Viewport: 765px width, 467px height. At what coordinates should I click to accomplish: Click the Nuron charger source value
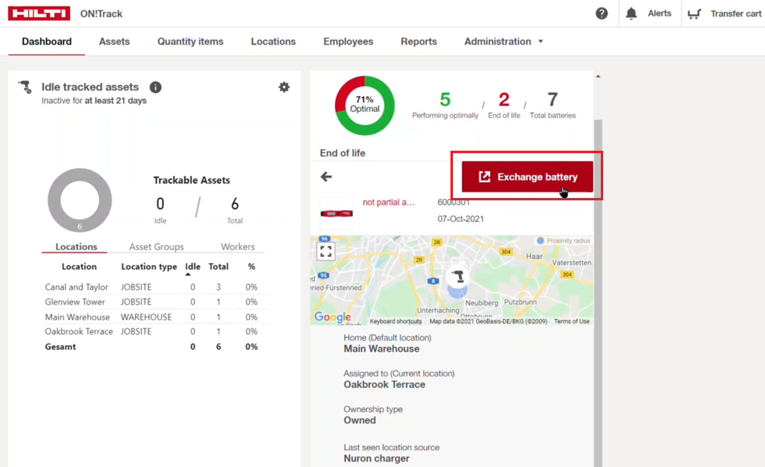click(377, 458)
